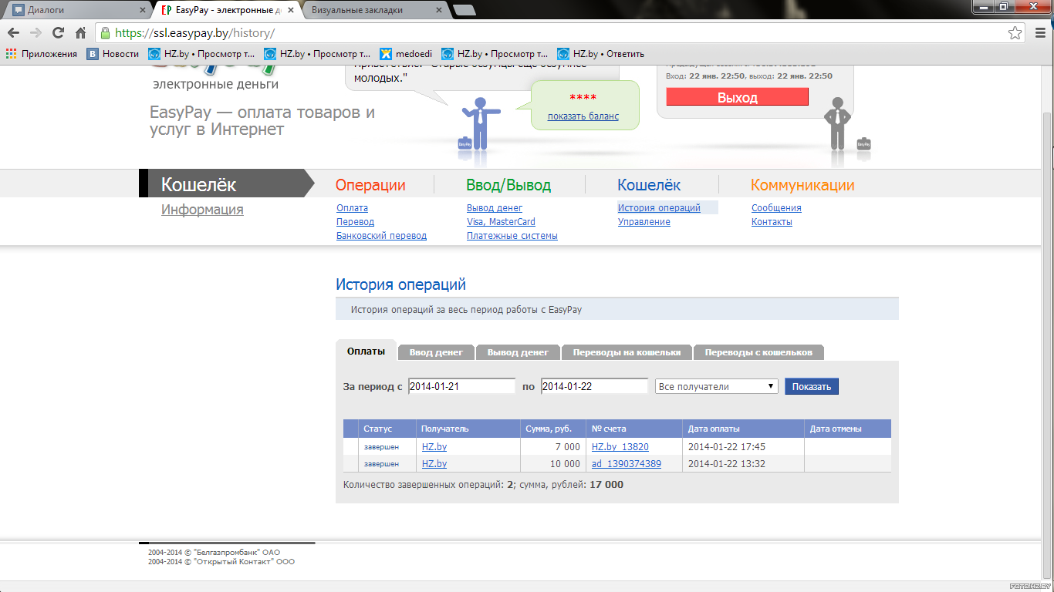Click the Операции menu heading
Viewport: 1054px width, 592px height.
370,185
